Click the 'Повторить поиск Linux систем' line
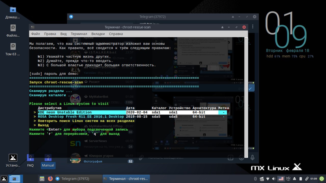 point(86,121)
